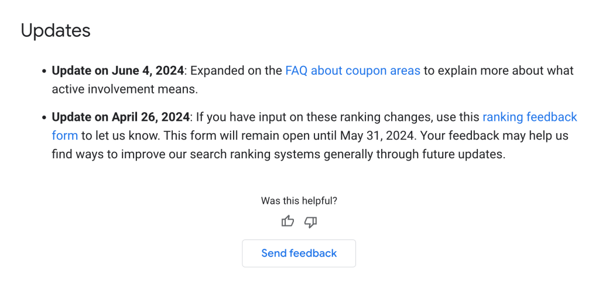
Task: Click the Updates heading
Action: (x=56, y=30)
